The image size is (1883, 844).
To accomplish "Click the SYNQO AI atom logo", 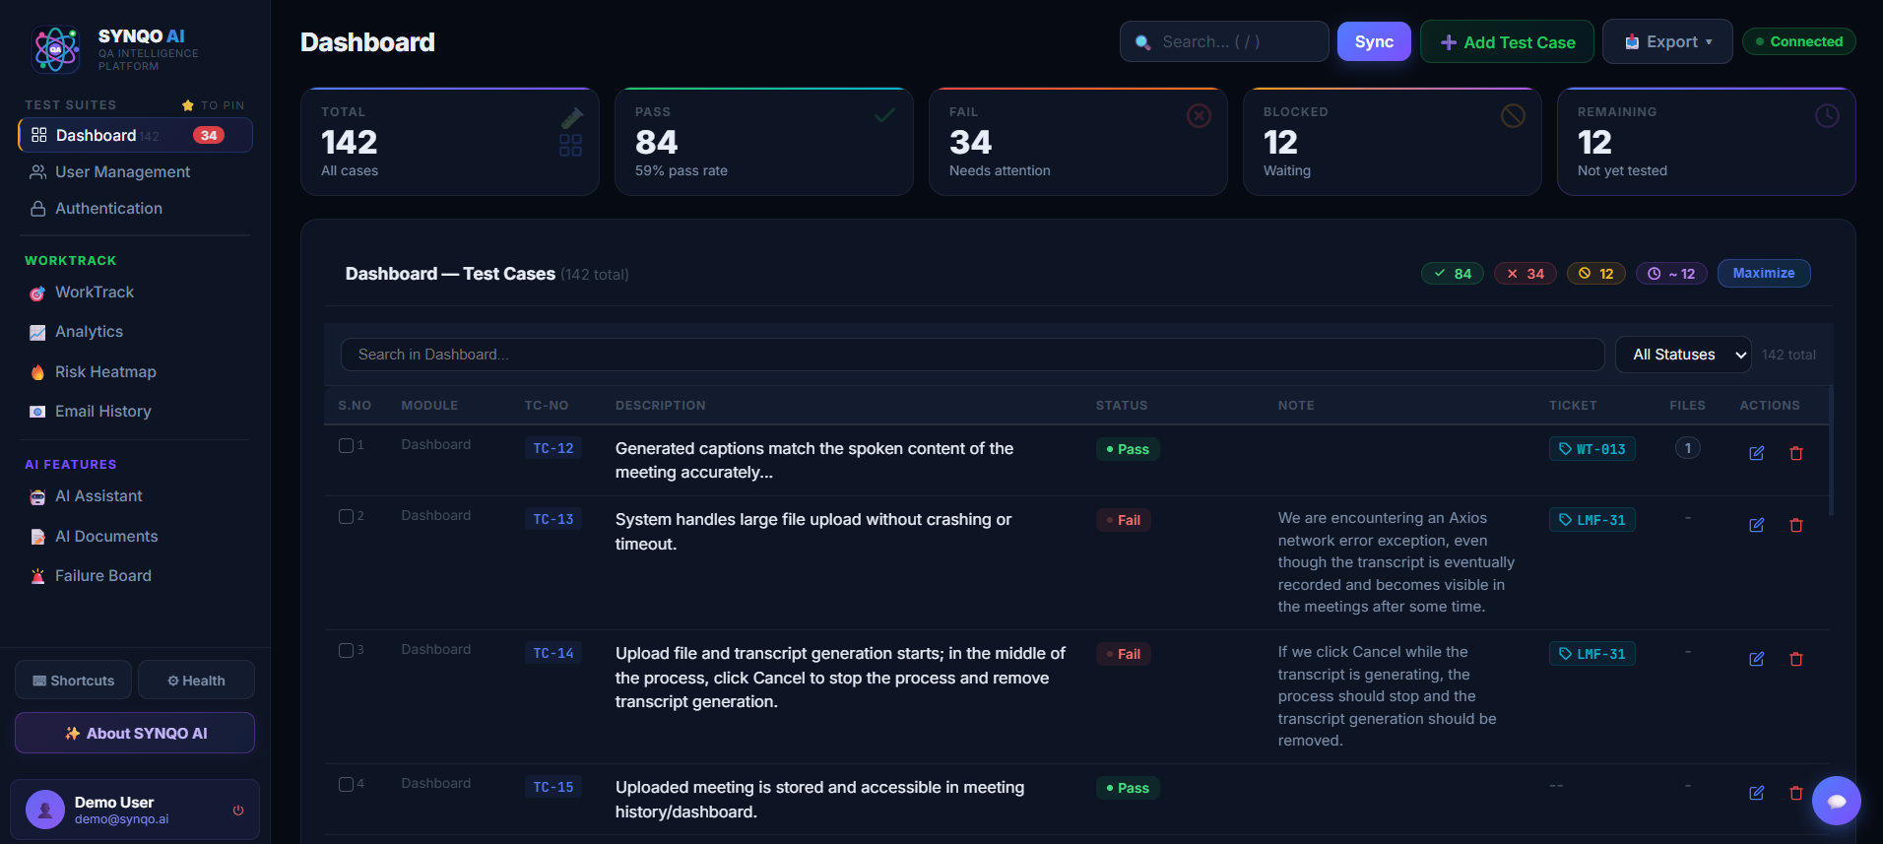I will coord(56,49).
